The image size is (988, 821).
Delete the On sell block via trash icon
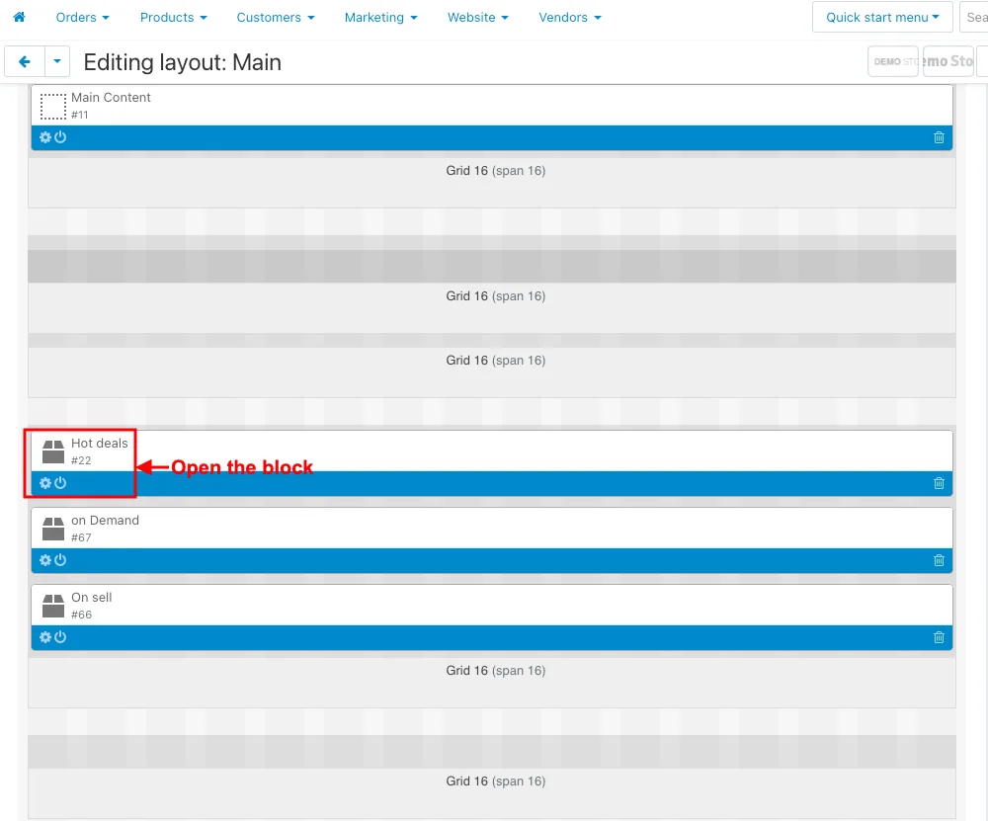point(939,637)
